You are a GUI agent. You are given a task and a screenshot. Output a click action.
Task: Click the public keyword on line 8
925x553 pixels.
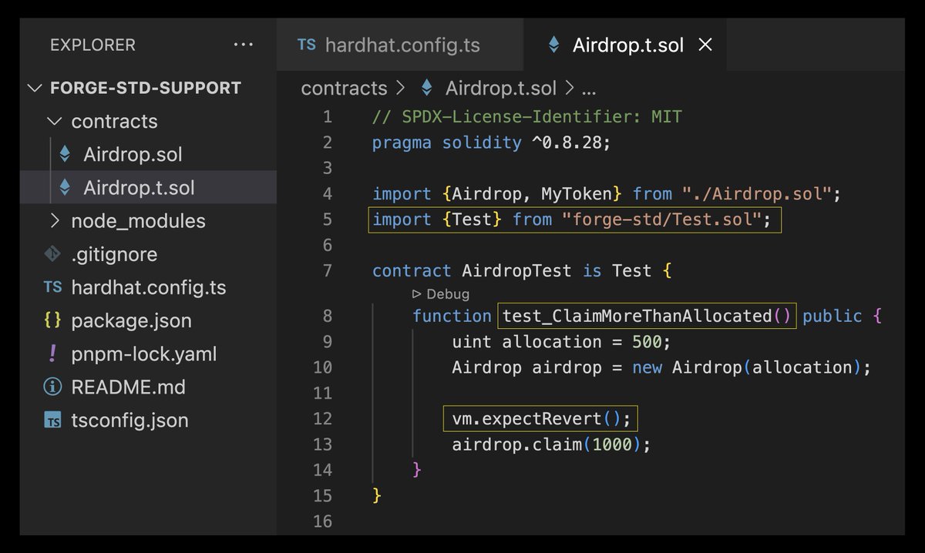pos(832,316)
